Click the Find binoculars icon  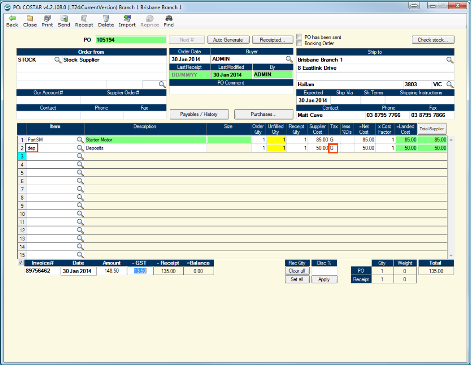tap(168, 21)
